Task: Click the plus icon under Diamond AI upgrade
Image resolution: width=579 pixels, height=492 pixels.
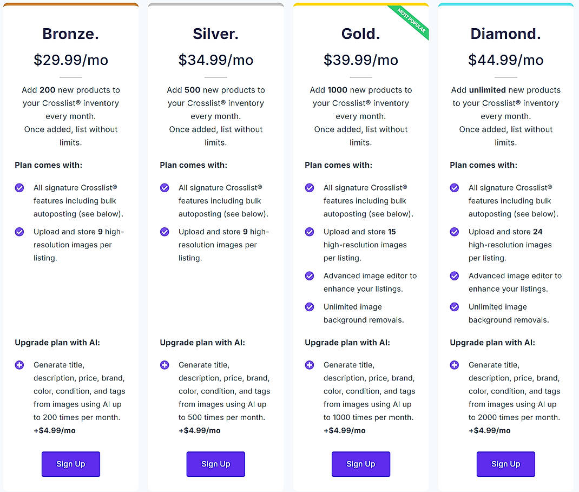Action: tap(455, 365)
